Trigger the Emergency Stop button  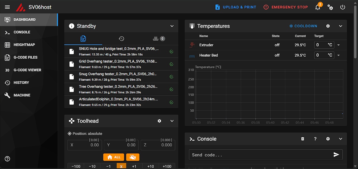click(286, 7)
